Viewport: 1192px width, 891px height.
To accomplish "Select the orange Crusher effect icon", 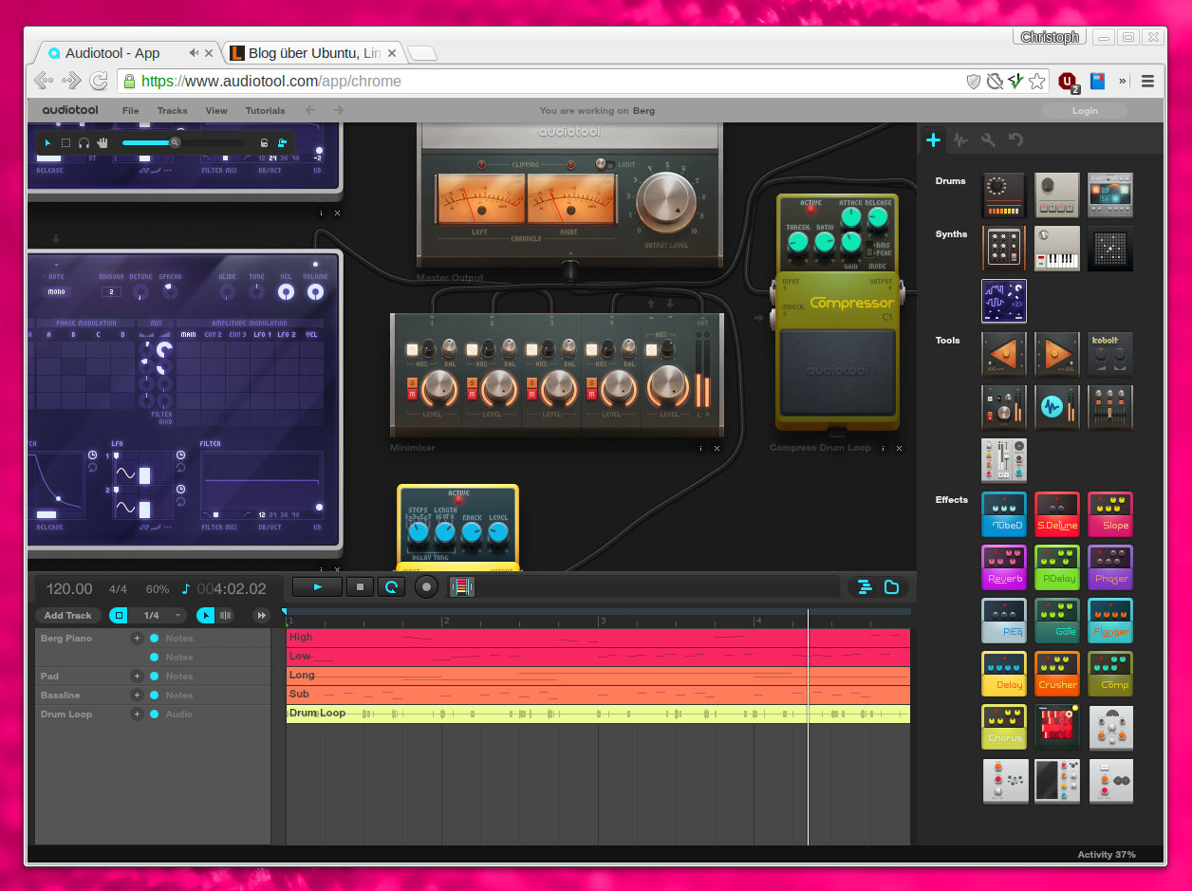I will (1057, 673).
